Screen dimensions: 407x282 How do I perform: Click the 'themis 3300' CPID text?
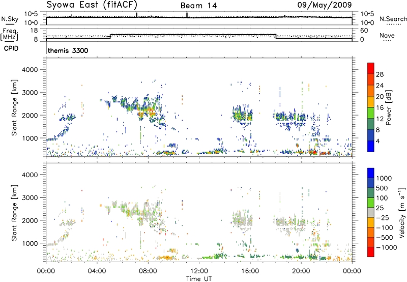pyautogui.click(x=68, y=50)
